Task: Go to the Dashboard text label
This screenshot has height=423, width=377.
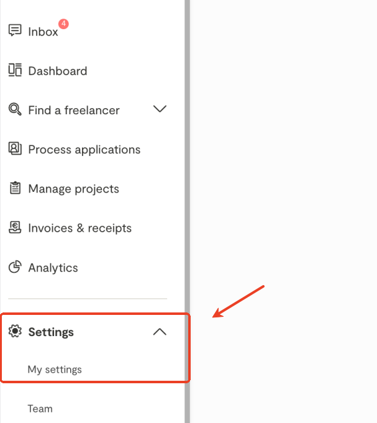Action: [x=57, y=71]
